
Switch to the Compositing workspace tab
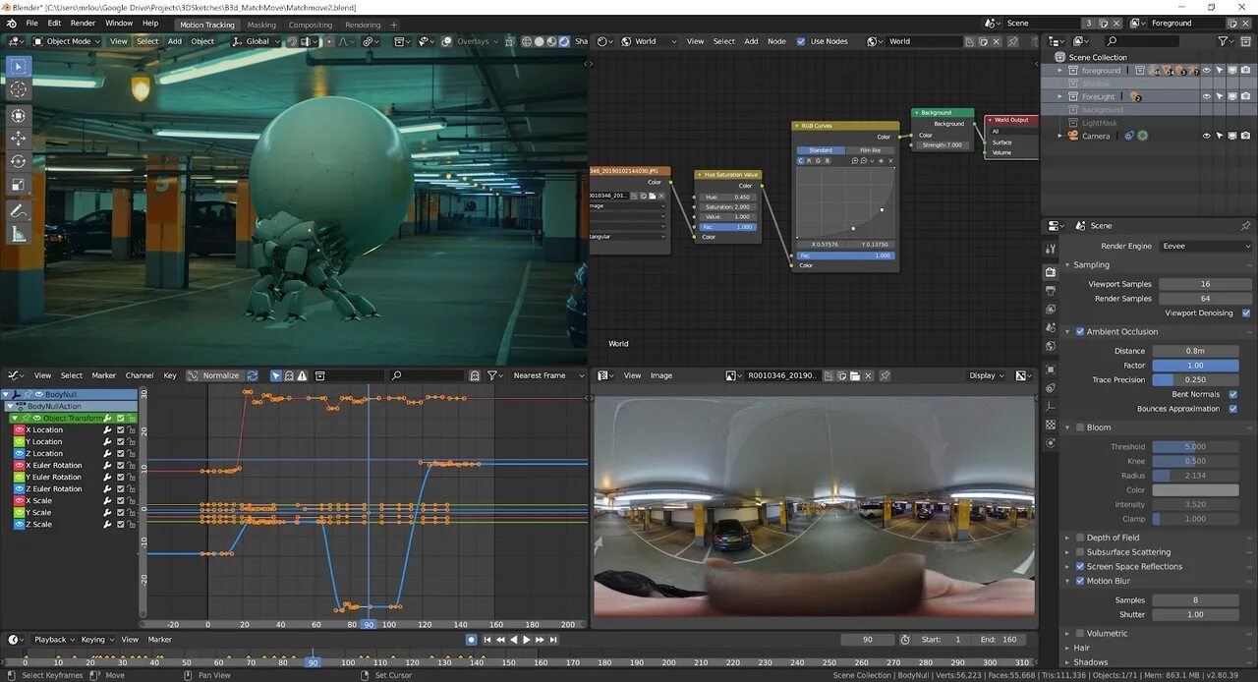point(310,25)
